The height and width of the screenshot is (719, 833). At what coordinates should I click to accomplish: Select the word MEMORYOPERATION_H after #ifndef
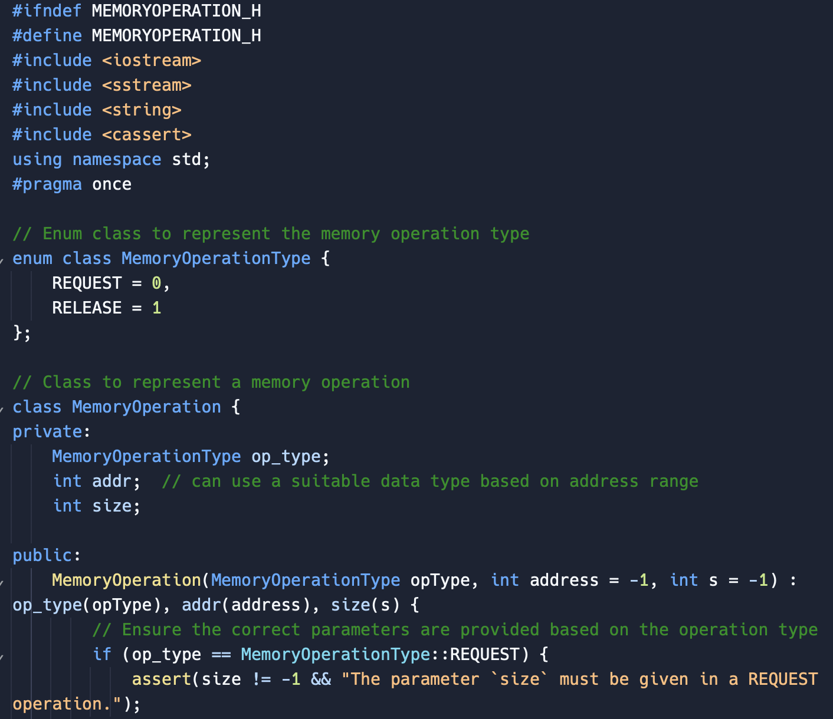(175, 11)
